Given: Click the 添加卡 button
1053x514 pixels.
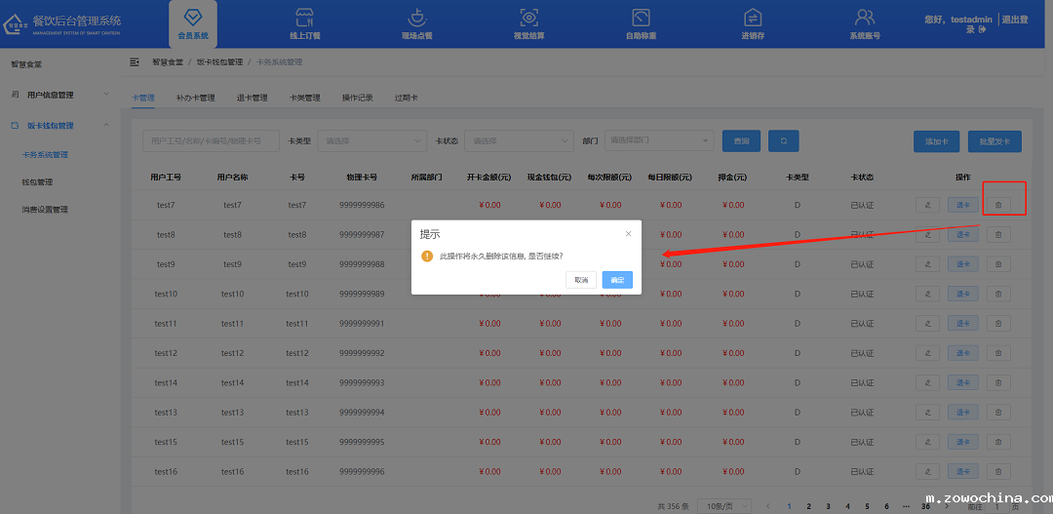Looking at the screenshot, I should point(937,141).
